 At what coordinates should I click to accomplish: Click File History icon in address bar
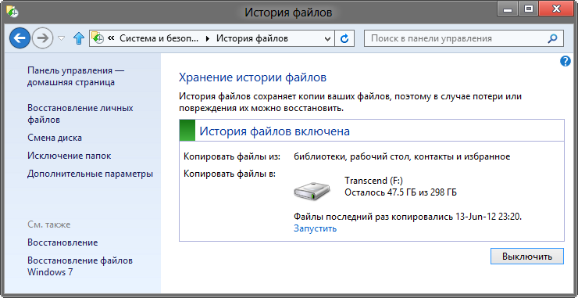click(98, 38)
